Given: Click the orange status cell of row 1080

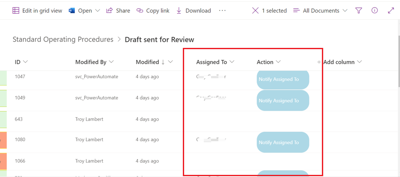Looking at the screenshot, I should [3, 140].
